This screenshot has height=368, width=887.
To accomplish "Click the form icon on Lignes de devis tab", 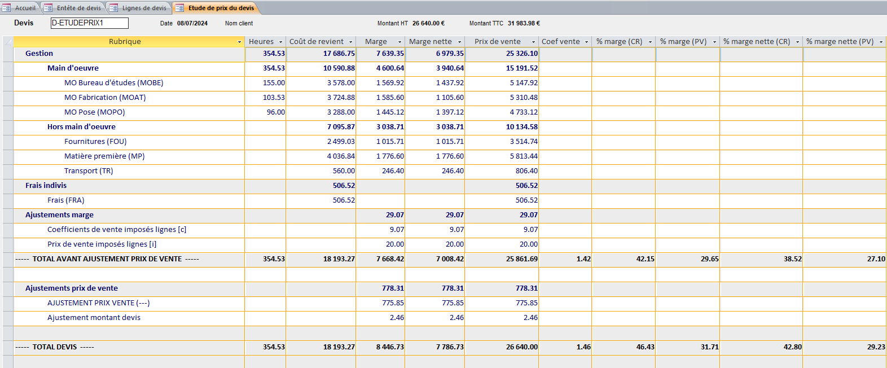I will (114, 8).
